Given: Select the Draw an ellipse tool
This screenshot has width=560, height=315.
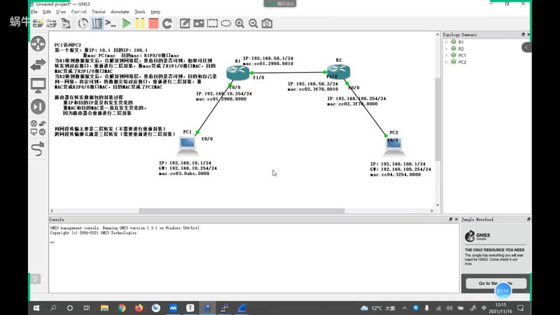Looking at the screenshot, I should click(x=226, y=24).
